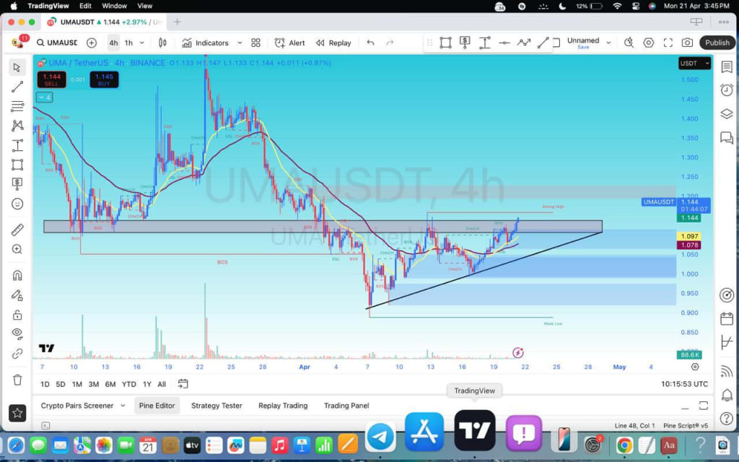739x462 pixels.
Task: Start bar Replay mode
Action: tap(333, 43)
